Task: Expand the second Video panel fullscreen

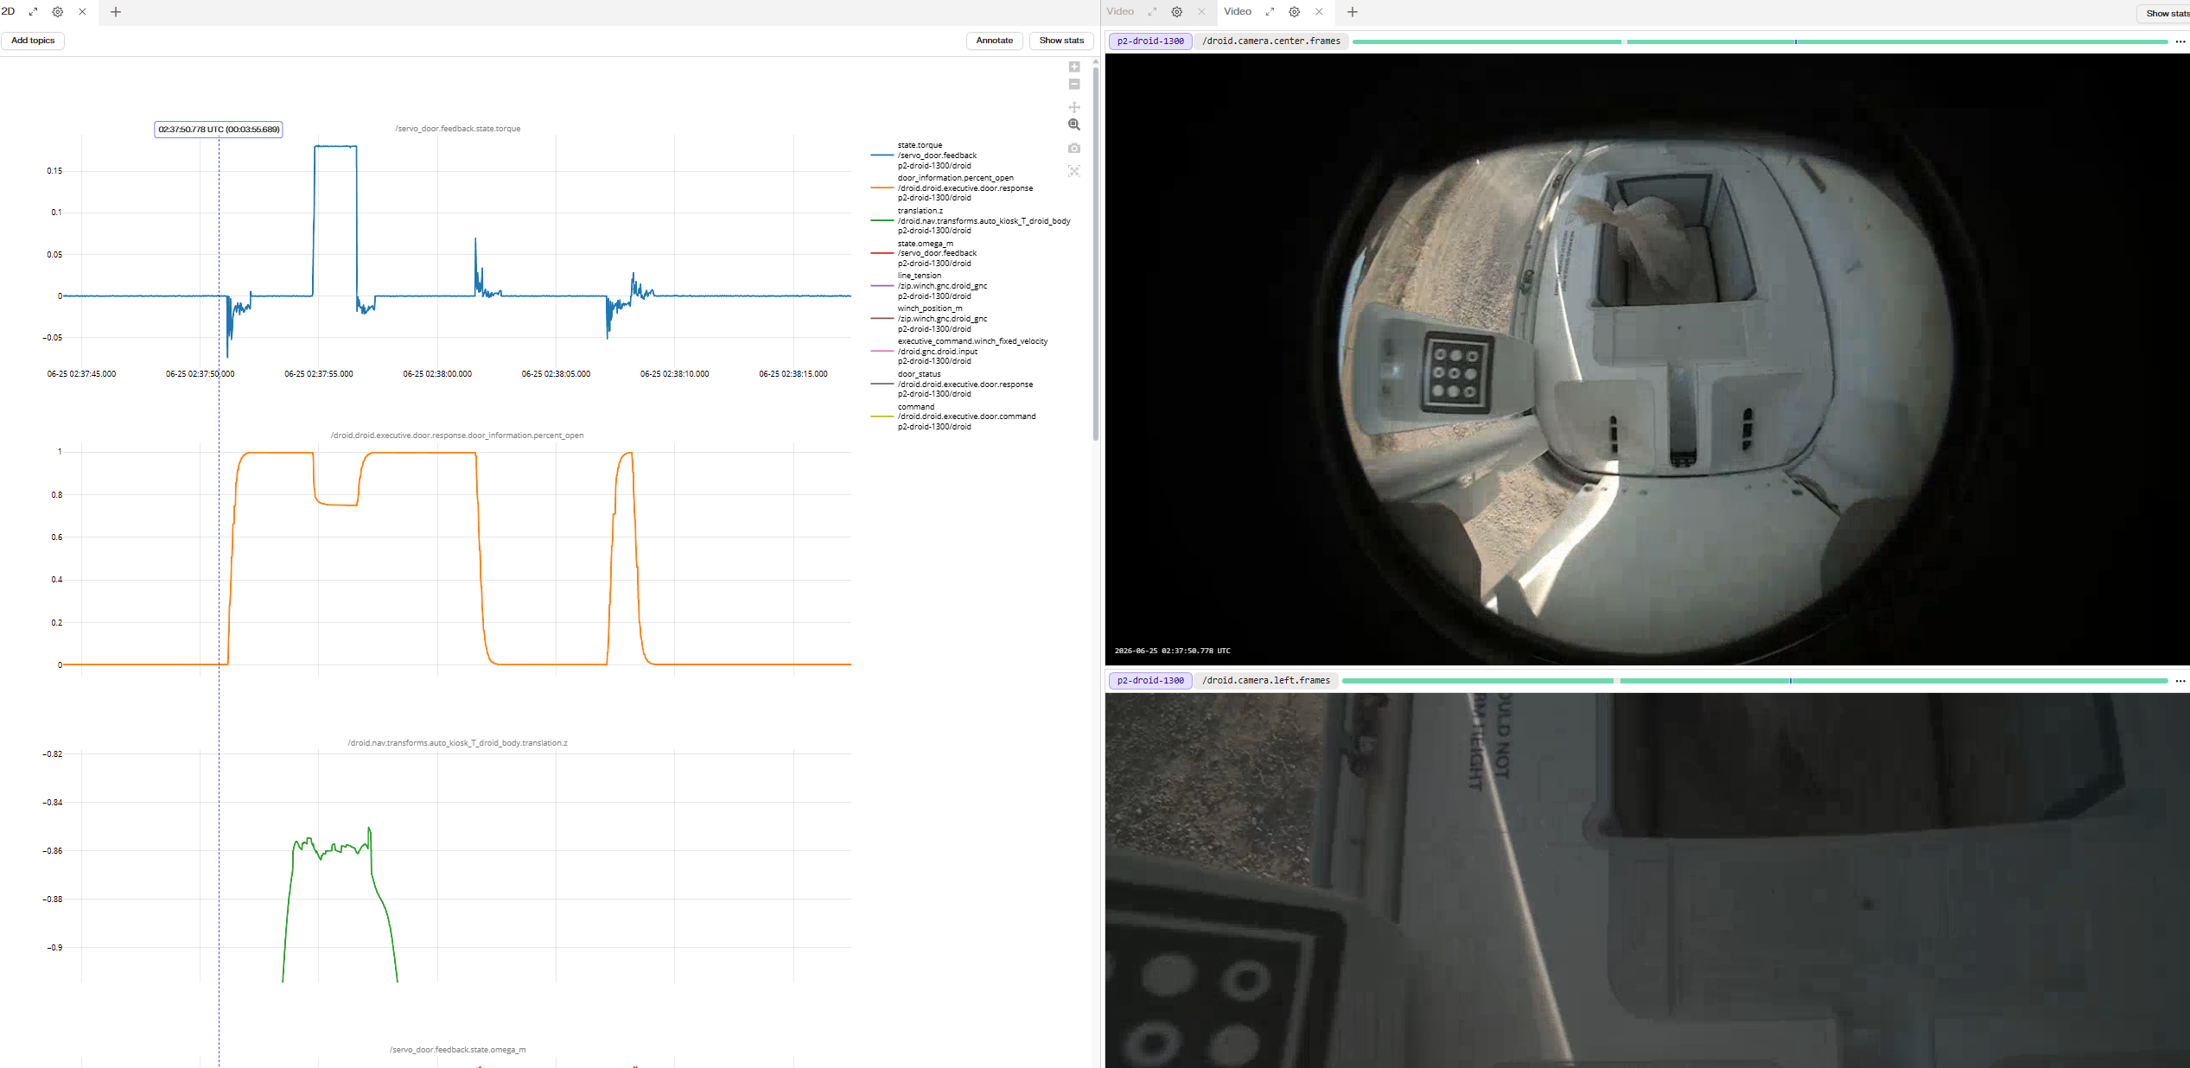Action: click(1270, 12)
